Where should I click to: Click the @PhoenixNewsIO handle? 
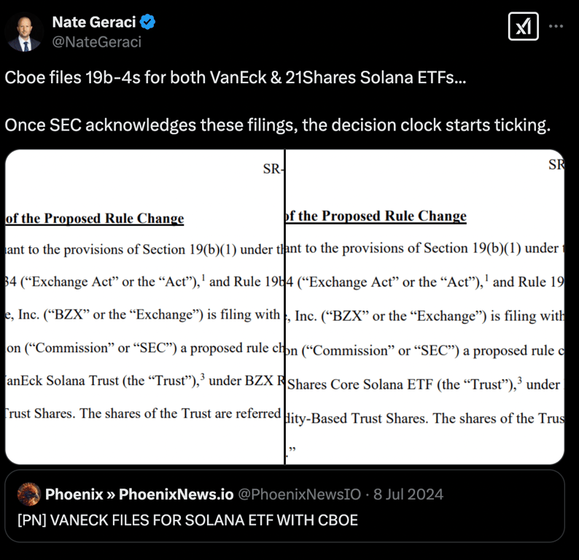(300, 494)
